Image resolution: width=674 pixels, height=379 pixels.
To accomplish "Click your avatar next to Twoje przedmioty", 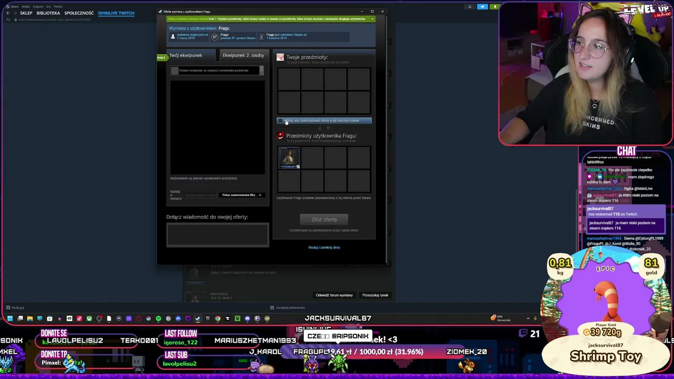I will pyautogui.click(x=280, y=57).
